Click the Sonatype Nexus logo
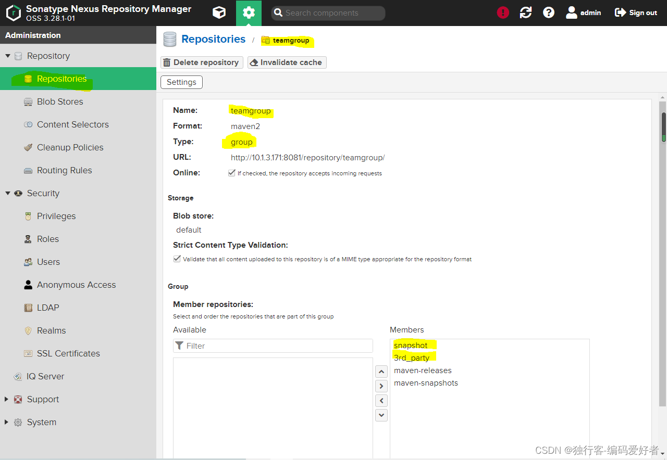The width and height of the screenshot is (667, 460). click(x=14, y=12)
